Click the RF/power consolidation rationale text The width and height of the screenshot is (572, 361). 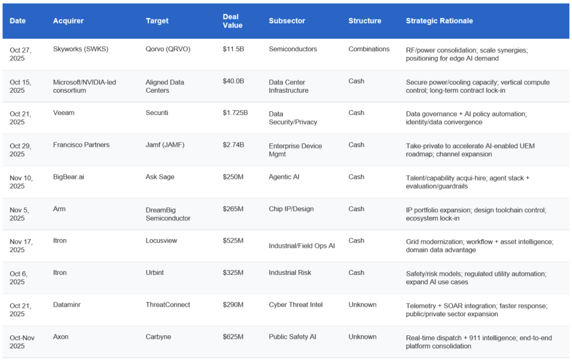(x=466, y=54)
